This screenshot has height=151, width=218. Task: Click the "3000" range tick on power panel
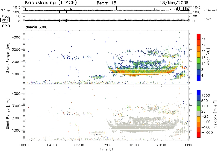click(x=16, y=50)
